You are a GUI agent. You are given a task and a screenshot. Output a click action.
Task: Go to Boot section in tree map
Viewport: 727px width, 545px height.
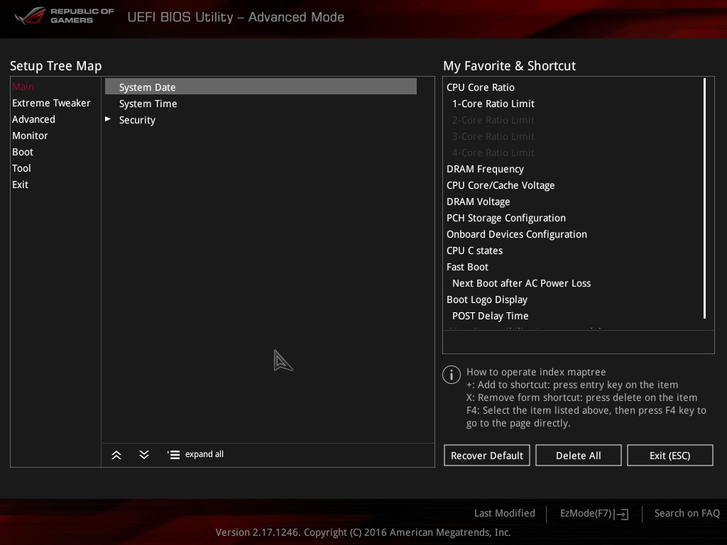[22, 152]
